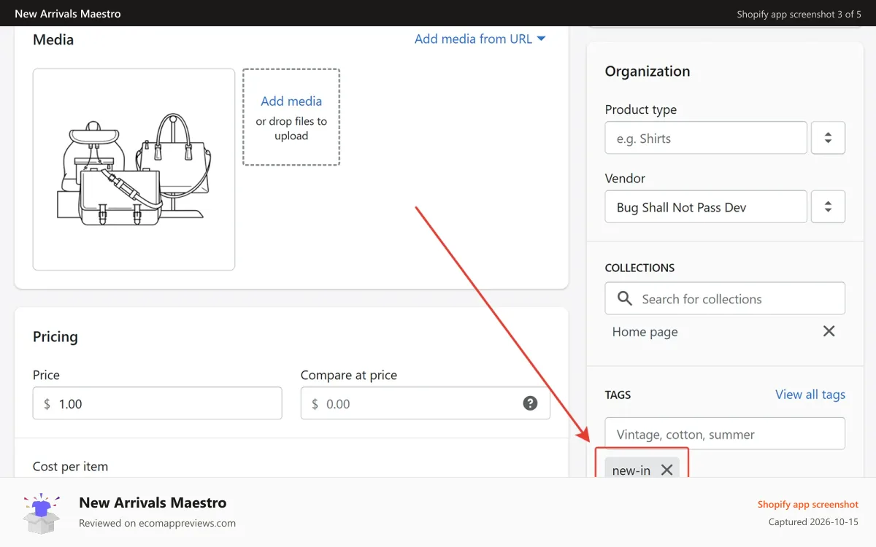The image size is (876, 547).
Task: Remove the Home page collection
Action: point(829,331)
